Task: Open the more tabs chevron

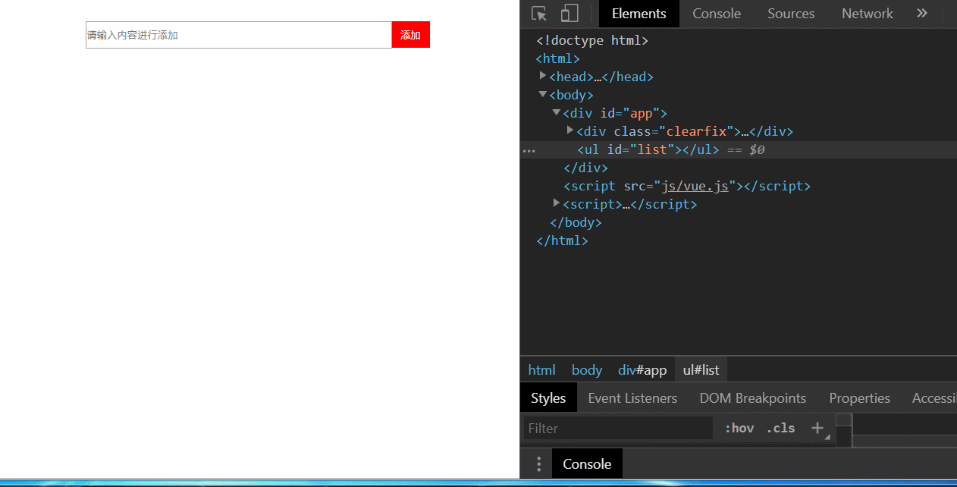Action: coord(922,14)
